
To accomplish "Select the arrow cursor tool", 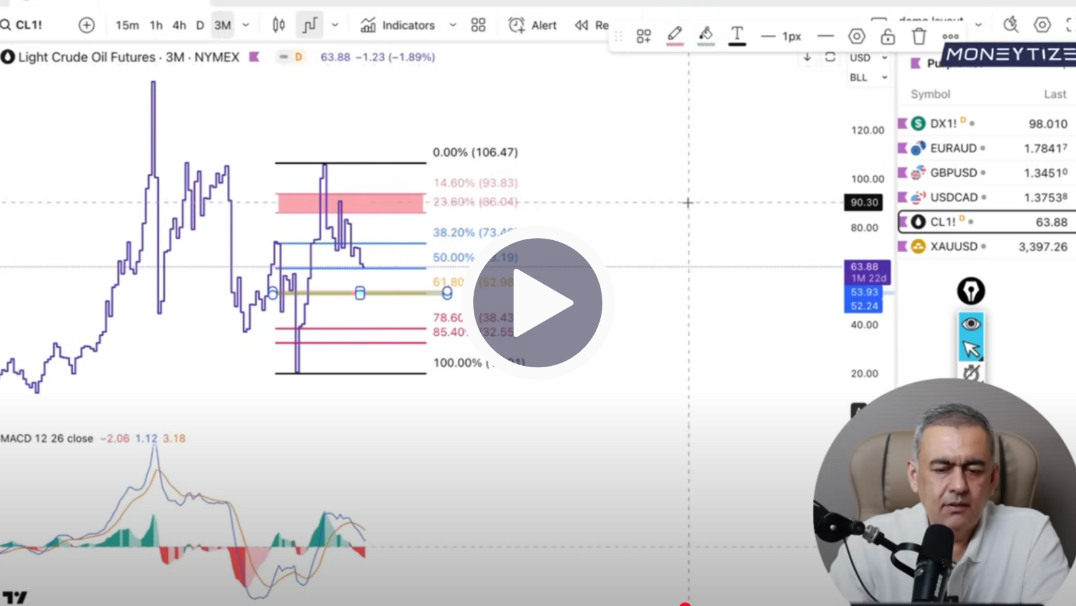I will (x=970, y=350).
